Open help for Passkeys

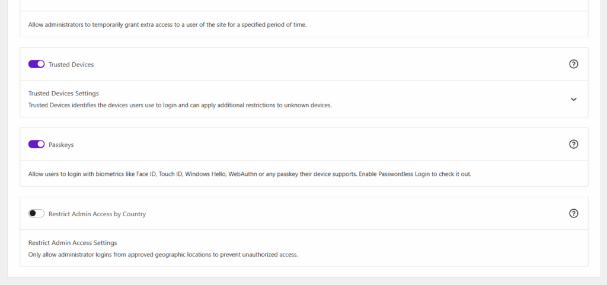click(573, 144)
